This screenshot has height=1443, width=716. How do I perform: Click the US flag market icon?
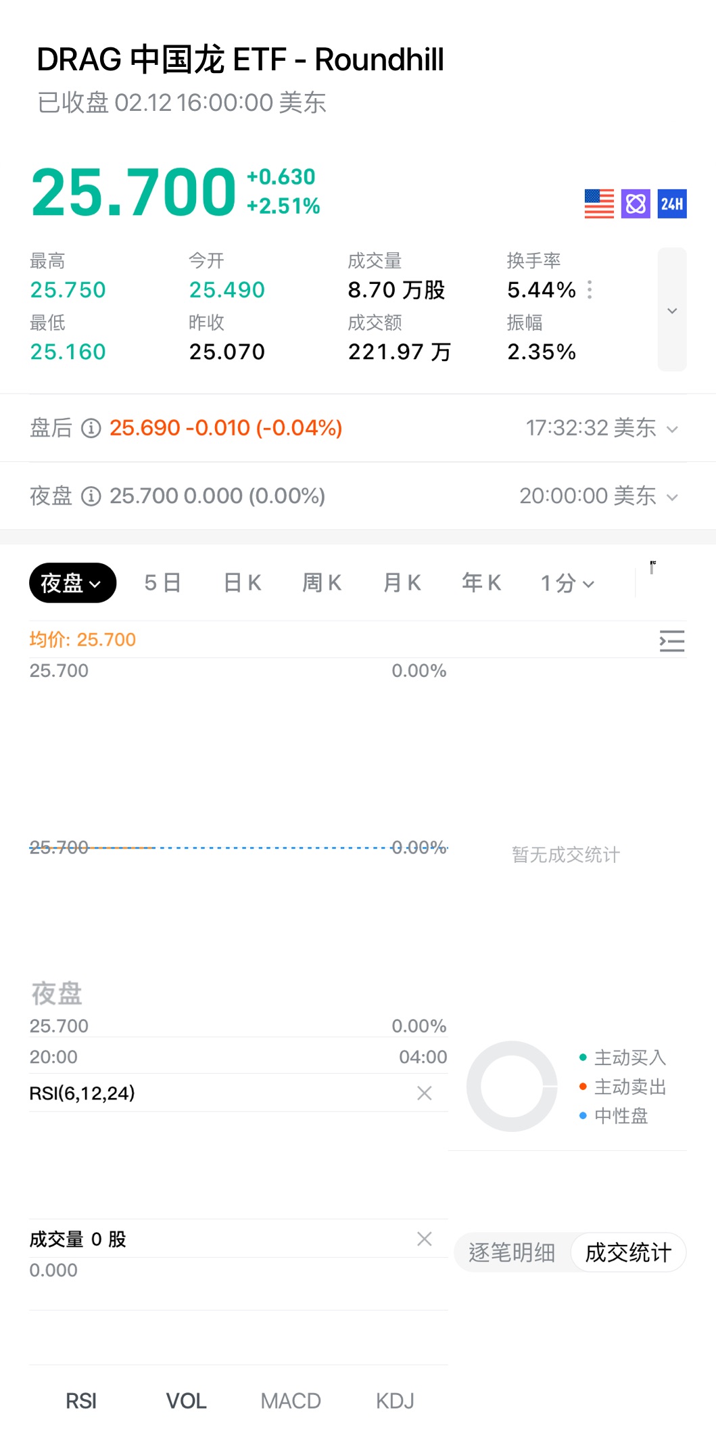point(599,204)
